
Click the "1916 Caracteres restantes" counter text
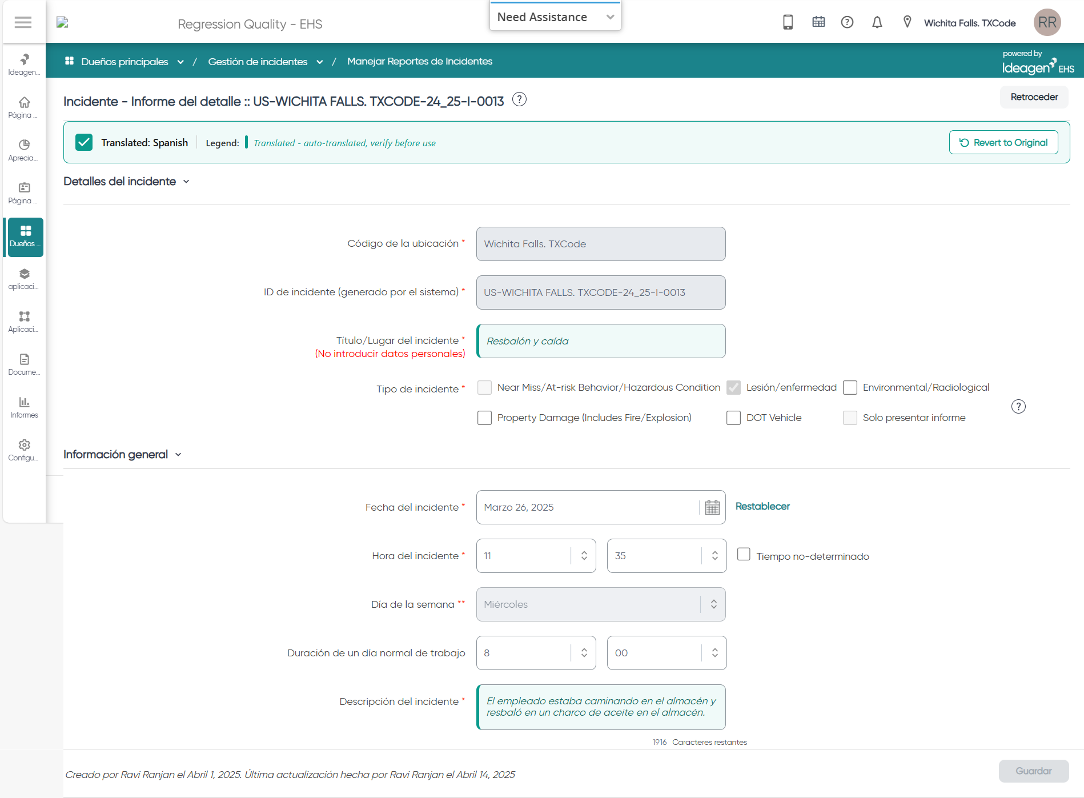tap(699, 742)
